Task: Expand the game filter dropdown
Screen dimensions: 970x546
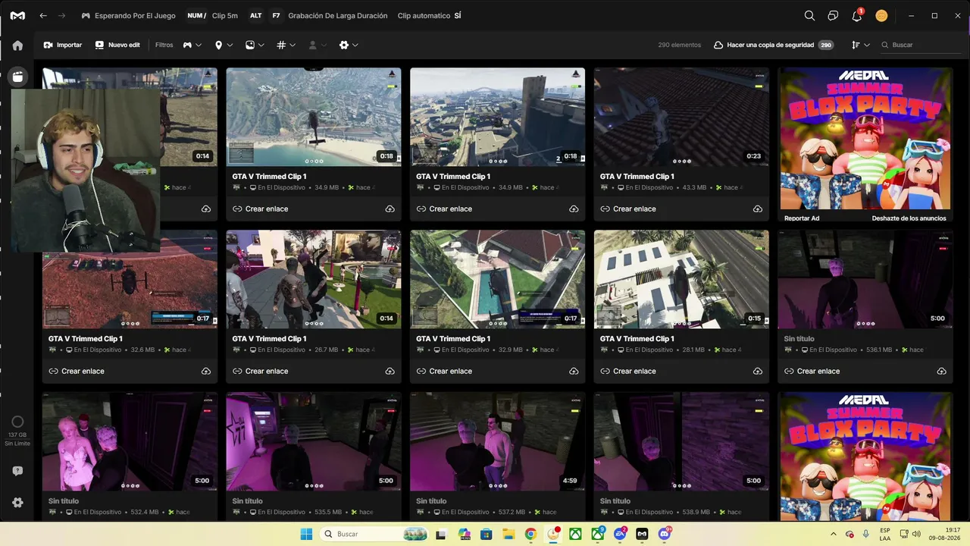Action: [x=192, y=45]
